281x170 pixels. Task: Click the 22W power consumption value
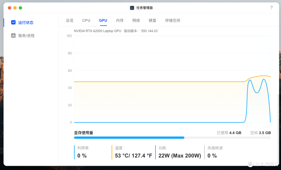click(x=180, y=155)
